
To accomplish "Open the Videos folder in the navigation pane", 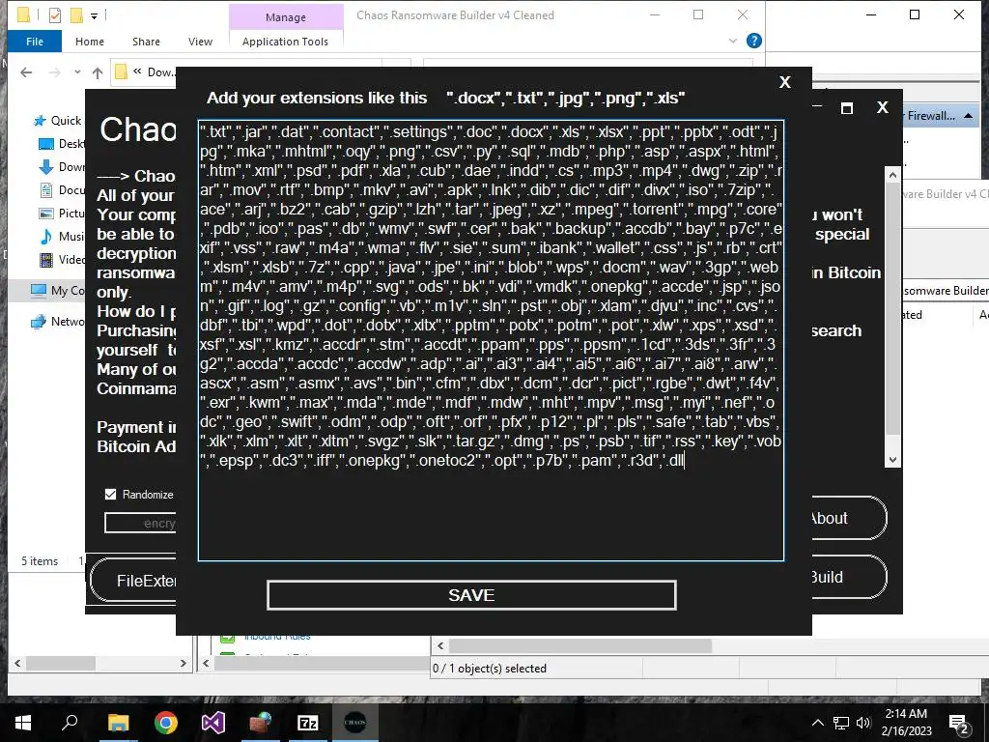I will click(62, 259).
